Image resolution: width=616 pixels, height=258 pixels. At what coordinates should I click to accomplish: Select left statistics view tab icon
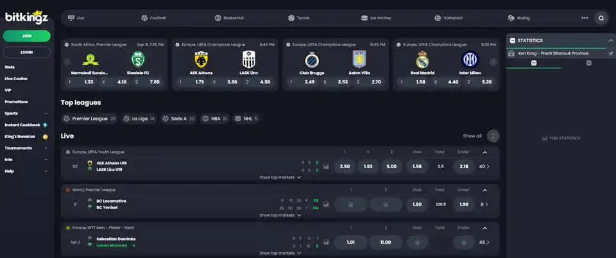point(533,63)
